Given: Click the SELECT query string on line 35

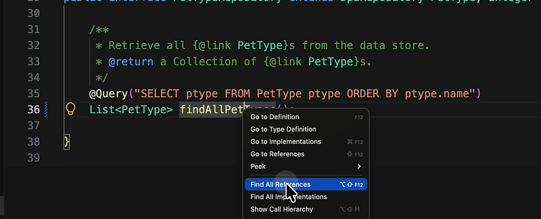Looking at the screenshot, I should (305, 93).
